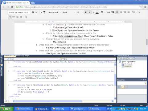Decrease the indent
The width and height of the screenshot is (148, 111).
[x=17, y=17]
